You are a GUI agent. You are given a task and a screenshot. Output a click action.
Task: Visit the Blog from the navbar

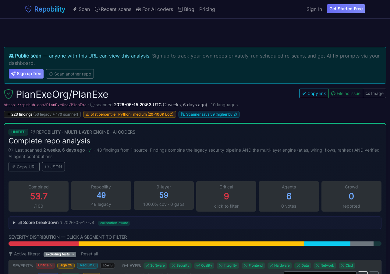click(x=186, y=9)
